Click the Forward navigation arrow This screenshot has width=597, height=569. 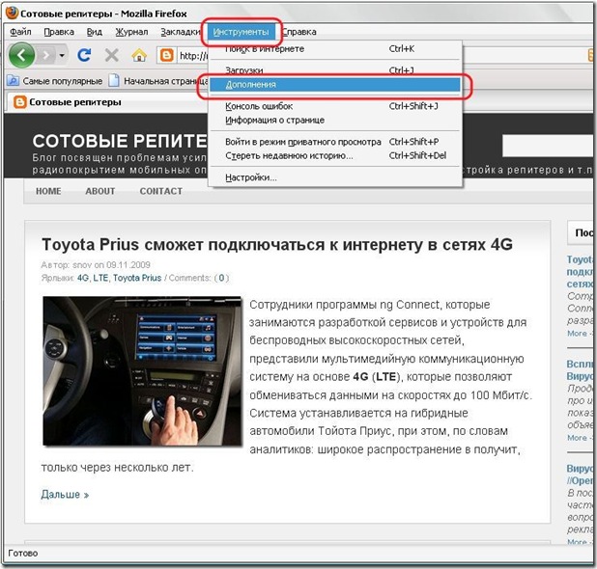pos(45,56)
